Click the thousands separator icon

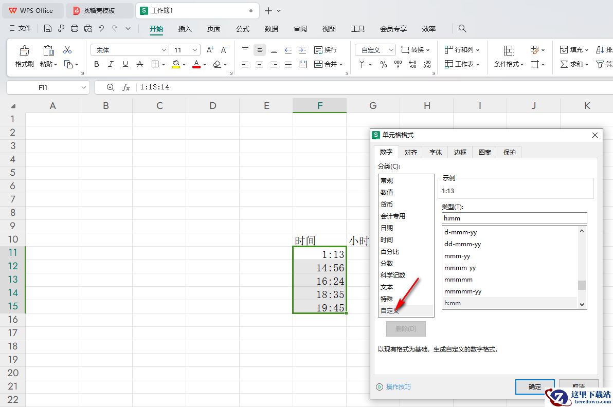(x=398, y=64)
